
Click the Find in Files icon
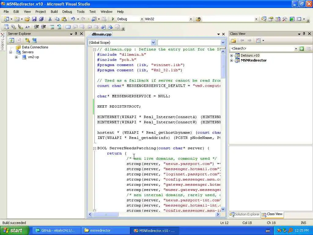tap(198, 19)
